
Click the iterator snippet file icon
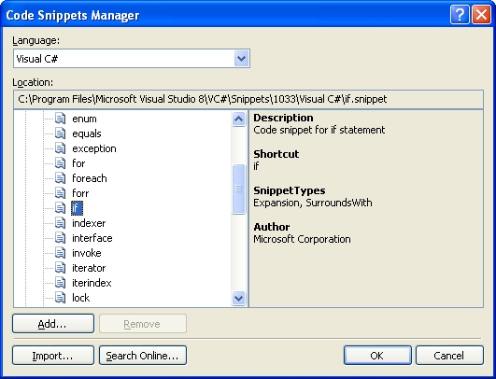pos(60,268)
